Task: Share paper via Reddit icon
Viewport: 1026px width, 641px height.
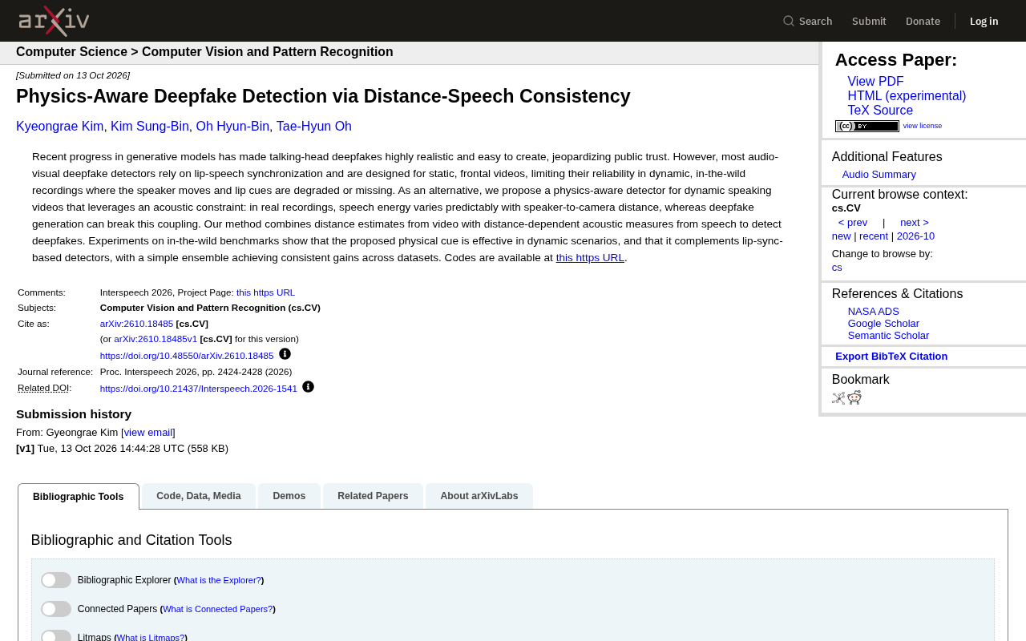Action: (x=854, y=397)
